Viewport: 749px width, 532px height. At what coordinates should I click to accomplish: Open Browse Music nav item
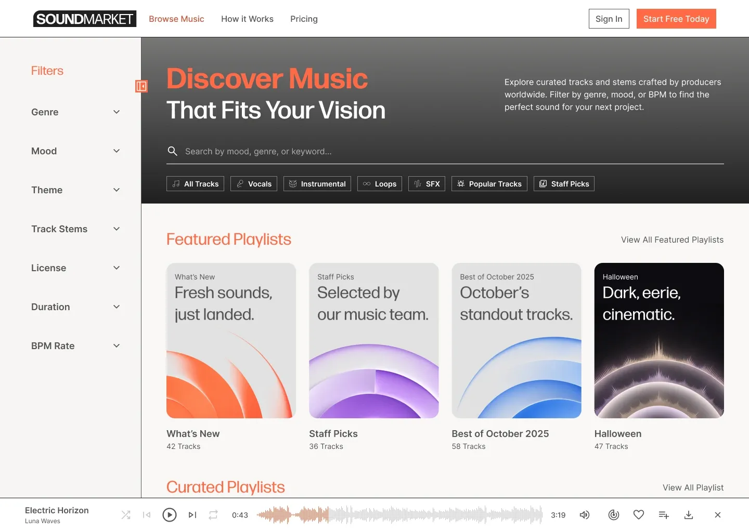pos(176,19)
